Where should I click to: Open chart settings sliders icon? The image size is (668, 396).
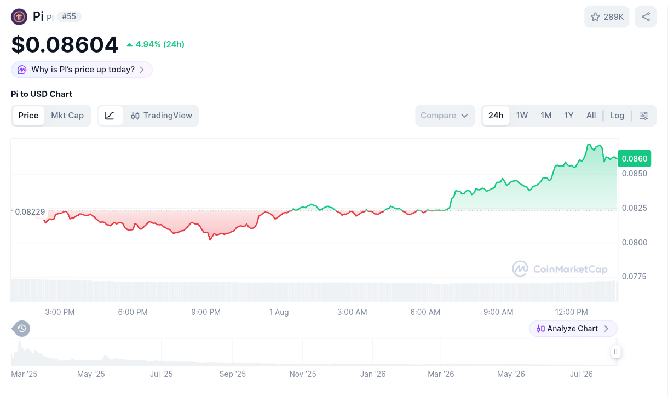pos(644,116)
